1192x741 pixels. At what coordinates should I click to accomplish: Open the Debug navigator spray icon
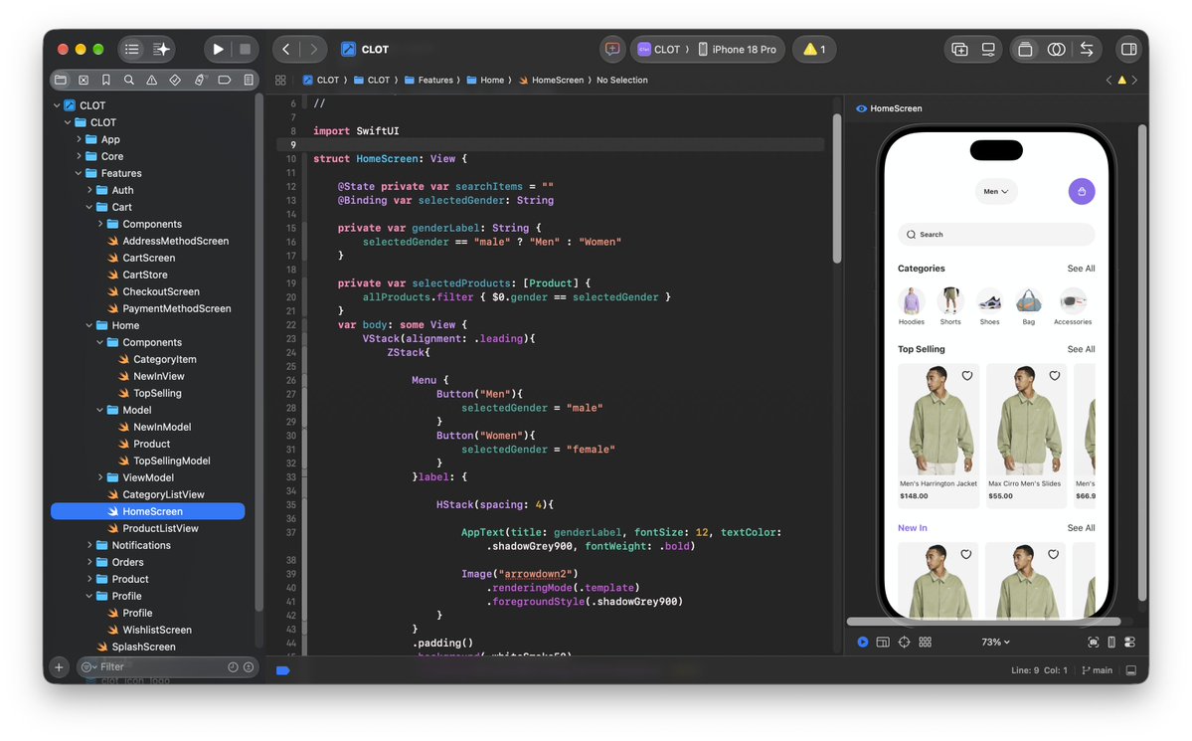coord(199,80)
